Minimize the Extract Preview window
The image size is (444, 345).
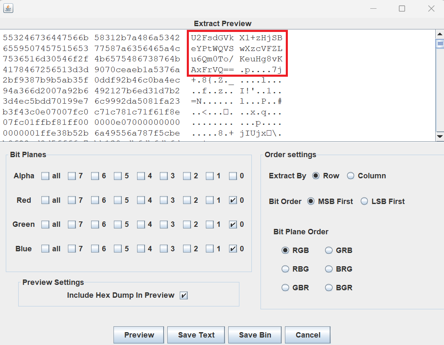(373, 9)
